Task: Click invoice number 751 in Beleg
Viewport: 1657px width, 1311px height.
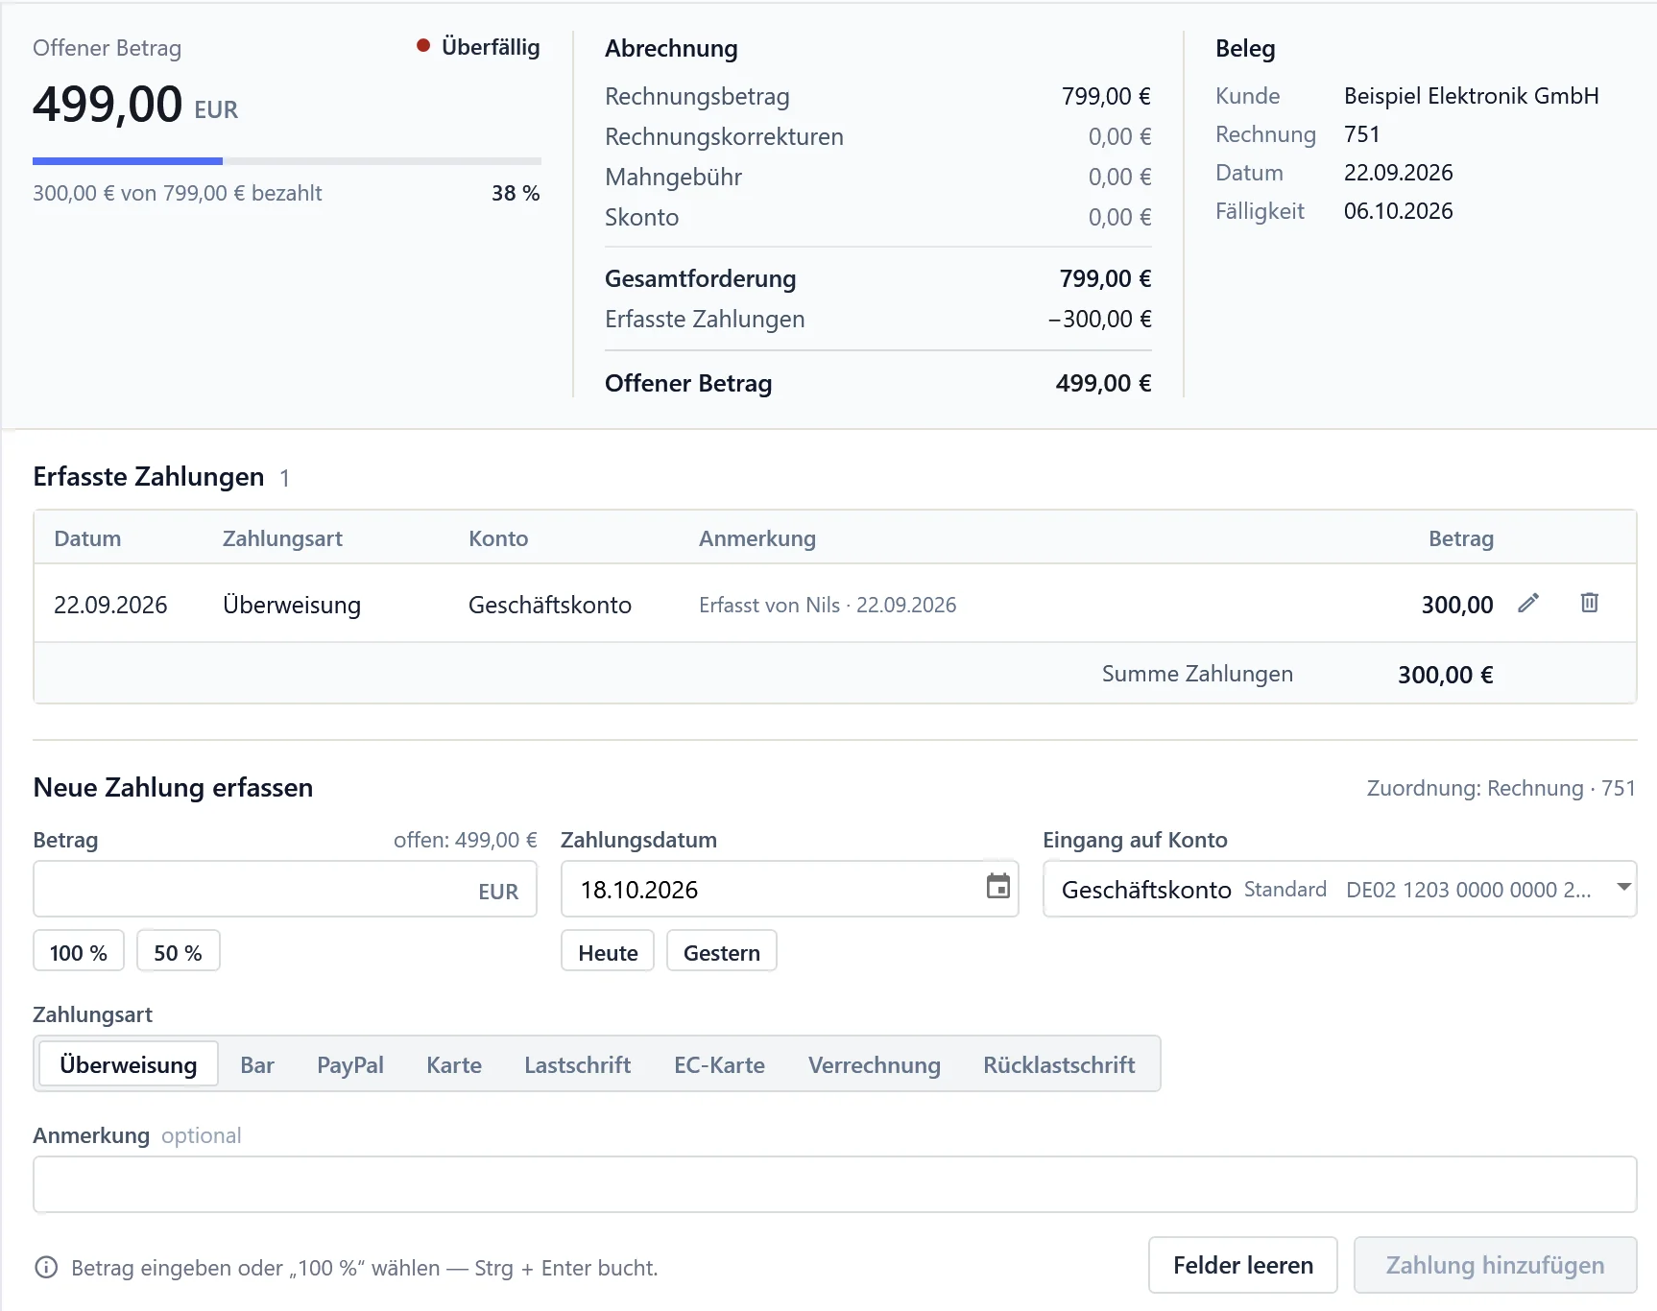Action: (x=1362, y=134)
